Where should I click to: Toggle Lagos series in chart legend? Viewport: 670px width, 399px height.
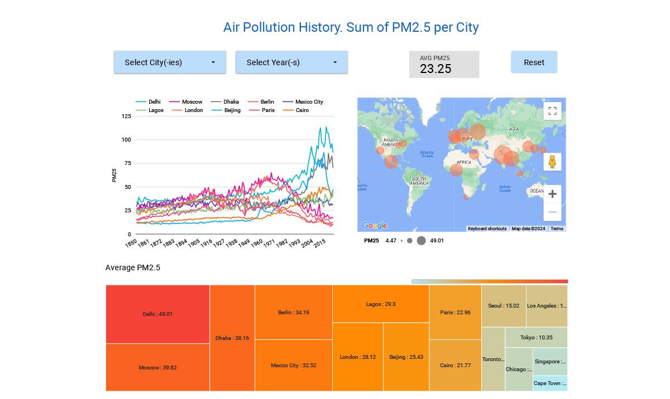pyautogui.click(x=150, y=110)
